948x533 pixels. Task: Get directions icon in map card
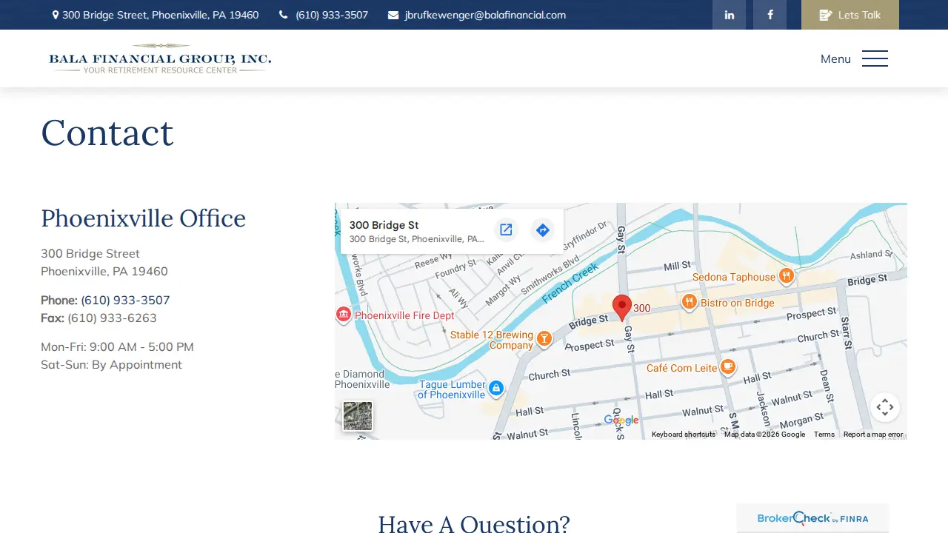[543, 230]
